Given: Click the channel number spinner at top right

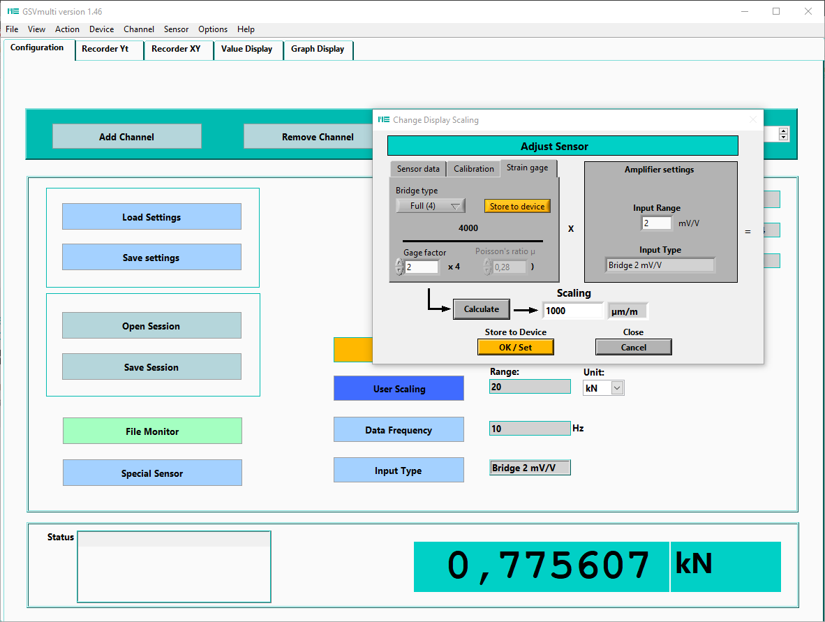Looking at the screenshot, I should (x=783, y=134).
